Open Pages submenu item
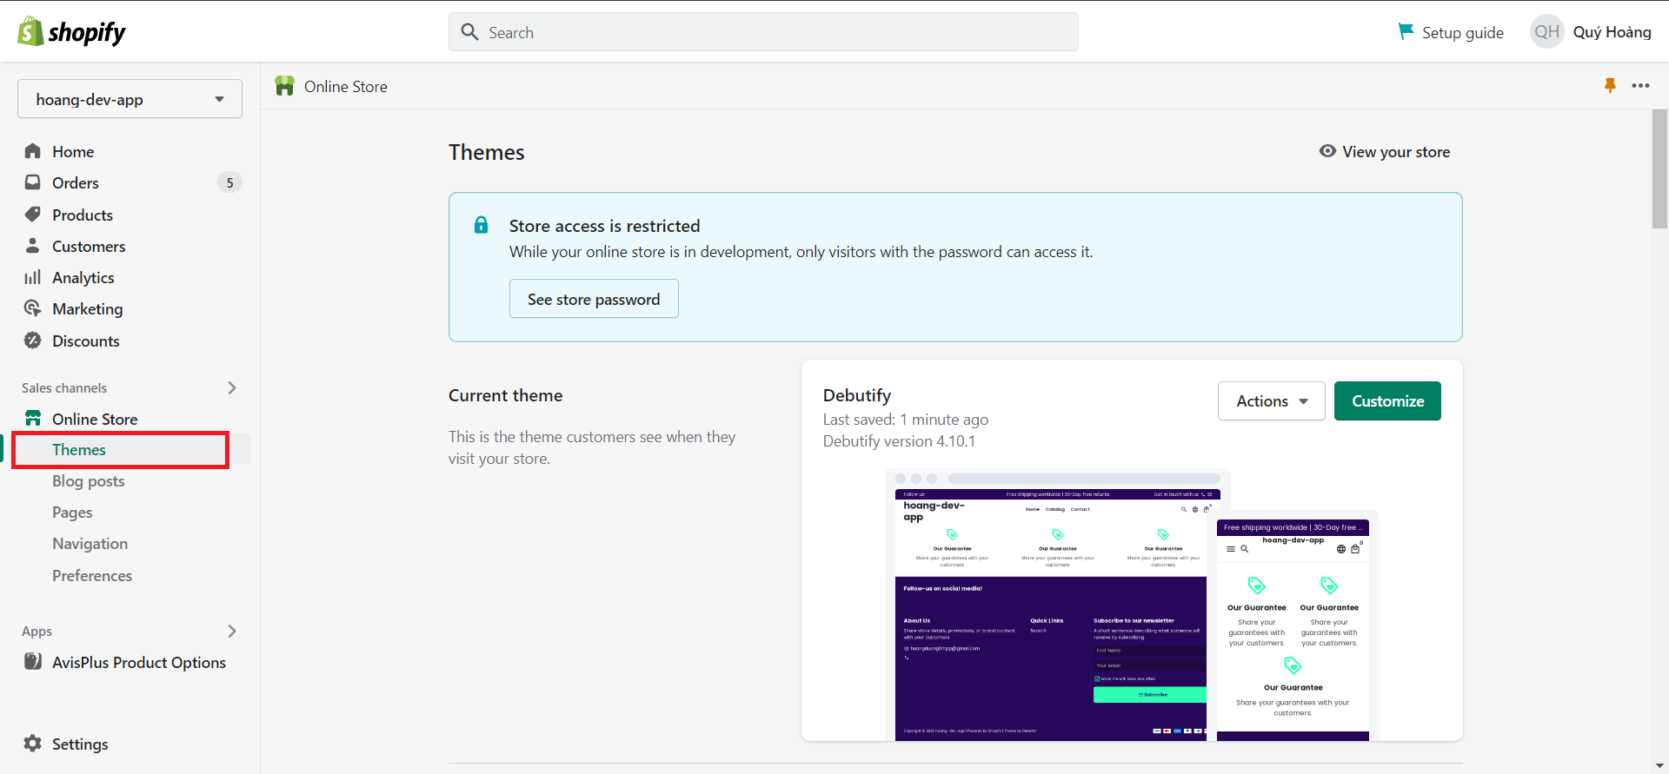Viewport: 1669px width, 774px height. pyautogui.click(x=72, y=512)
